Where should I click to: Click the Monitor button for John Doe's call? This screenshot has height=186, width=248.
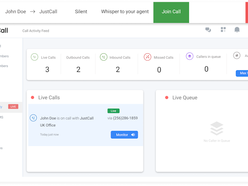point(124,135)
